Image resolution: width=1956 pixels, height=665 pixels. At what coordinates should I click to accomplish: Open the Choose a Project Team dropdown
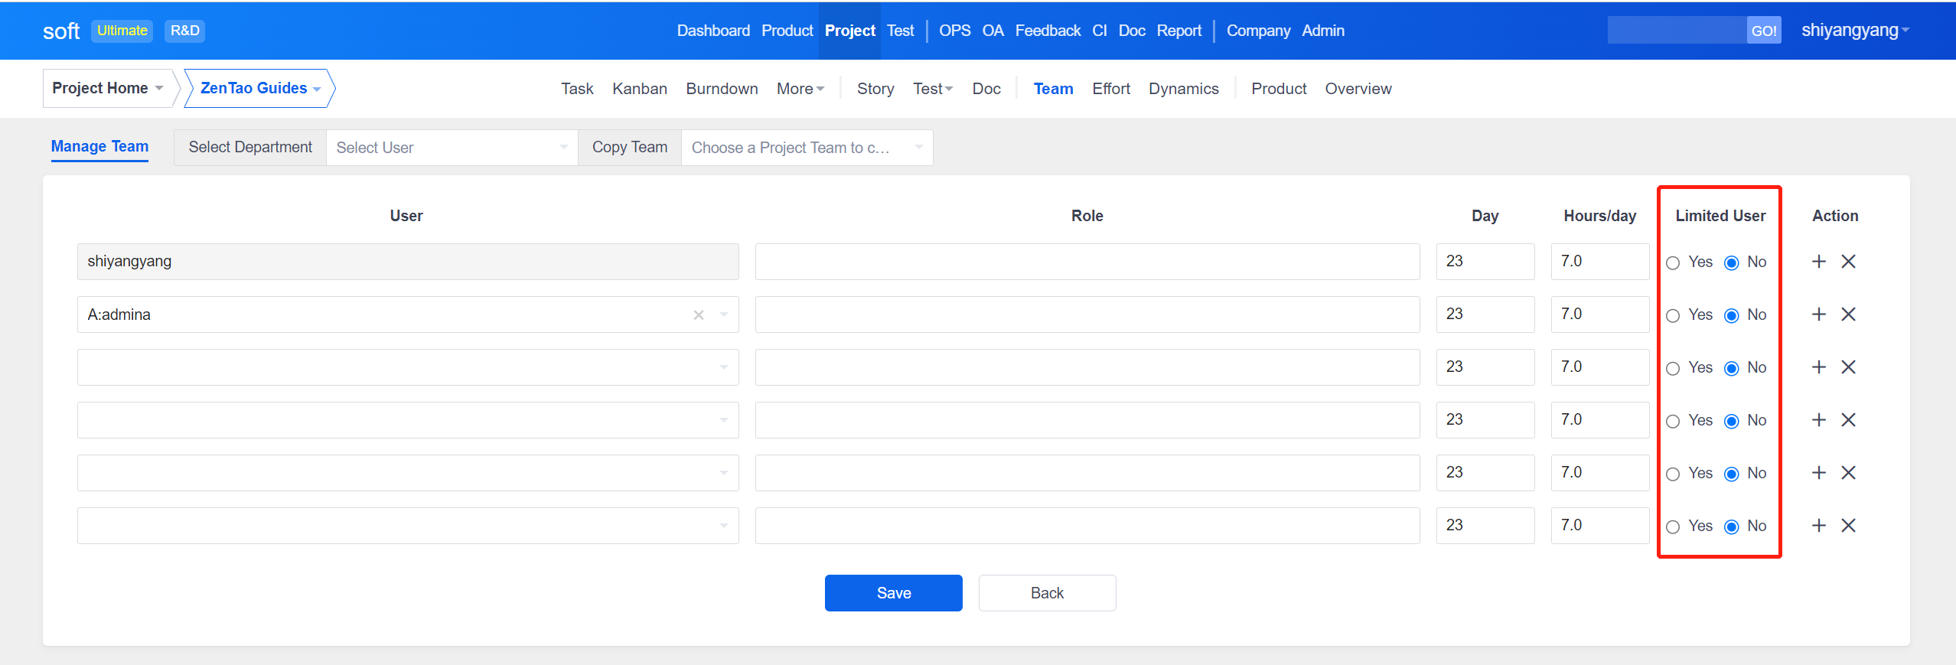[x=806, y=148]
